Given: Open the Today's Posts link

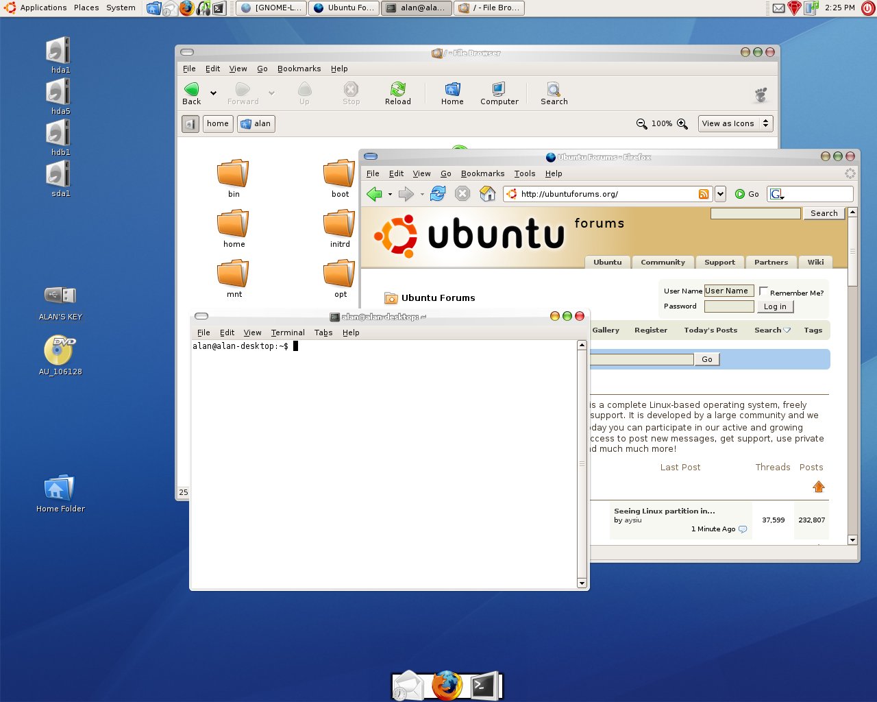Looking at the screenshot, I should pos(711,330).
